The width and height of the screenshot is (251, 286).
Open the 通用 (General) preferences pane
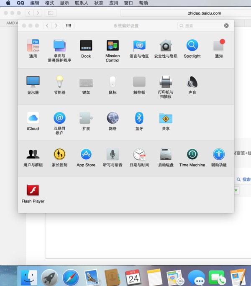click(33, 49)
